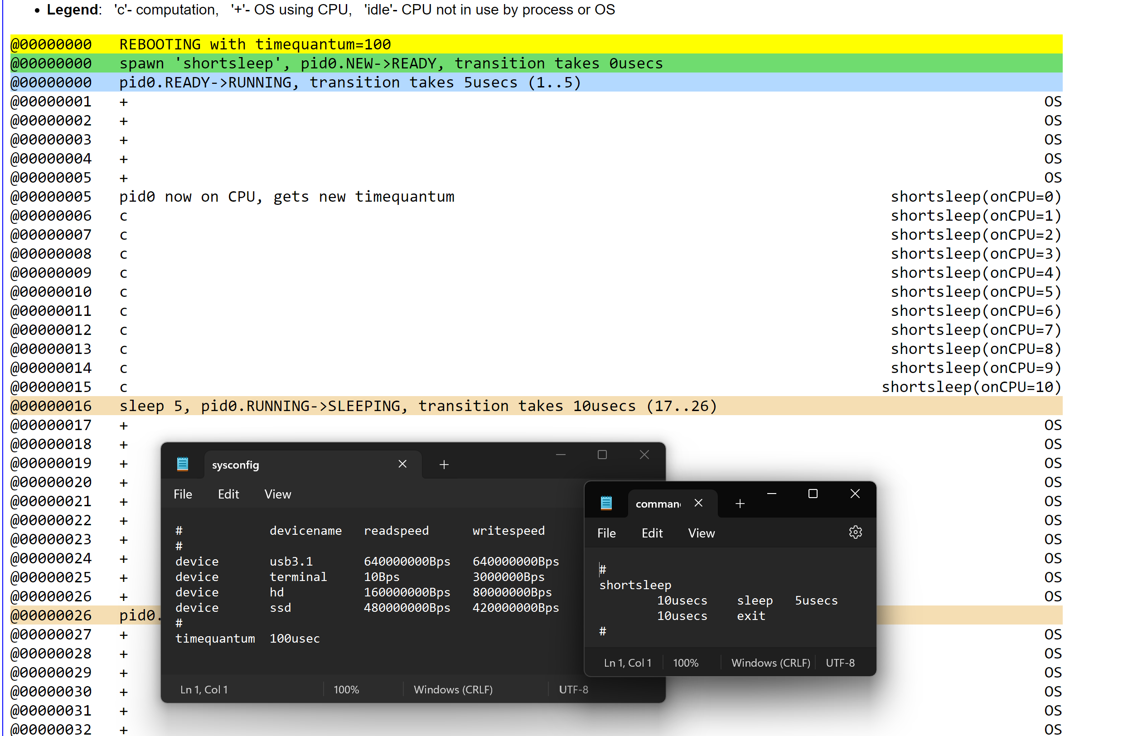Open Edit menu in command window
Viewport: 1123px width, 736px height.
point(652,533)
